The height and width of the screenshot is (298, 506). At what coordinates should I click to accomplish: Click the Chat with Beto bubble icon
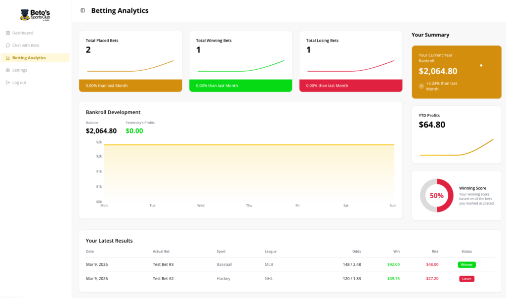click(x=8, y=45)
